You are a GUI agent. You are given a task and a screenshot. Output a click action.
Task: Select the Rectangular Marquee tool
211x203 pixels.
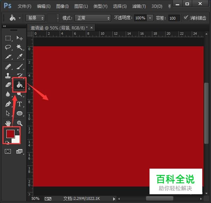click(x=8, y=38)
